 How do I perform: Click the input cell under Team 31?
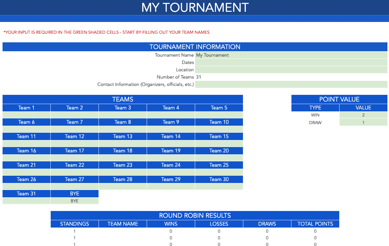(26, 200)
